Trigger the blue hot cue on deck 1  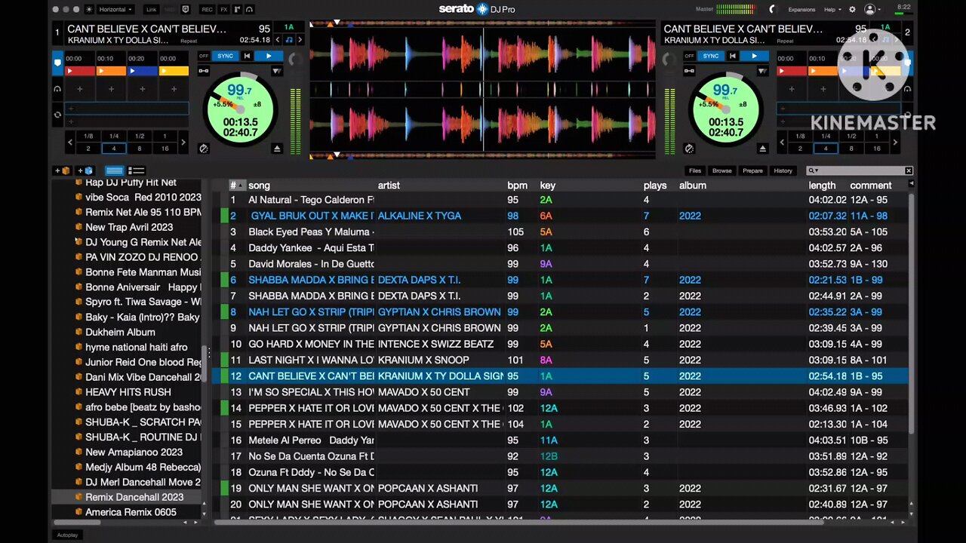(x=143, y=71)
